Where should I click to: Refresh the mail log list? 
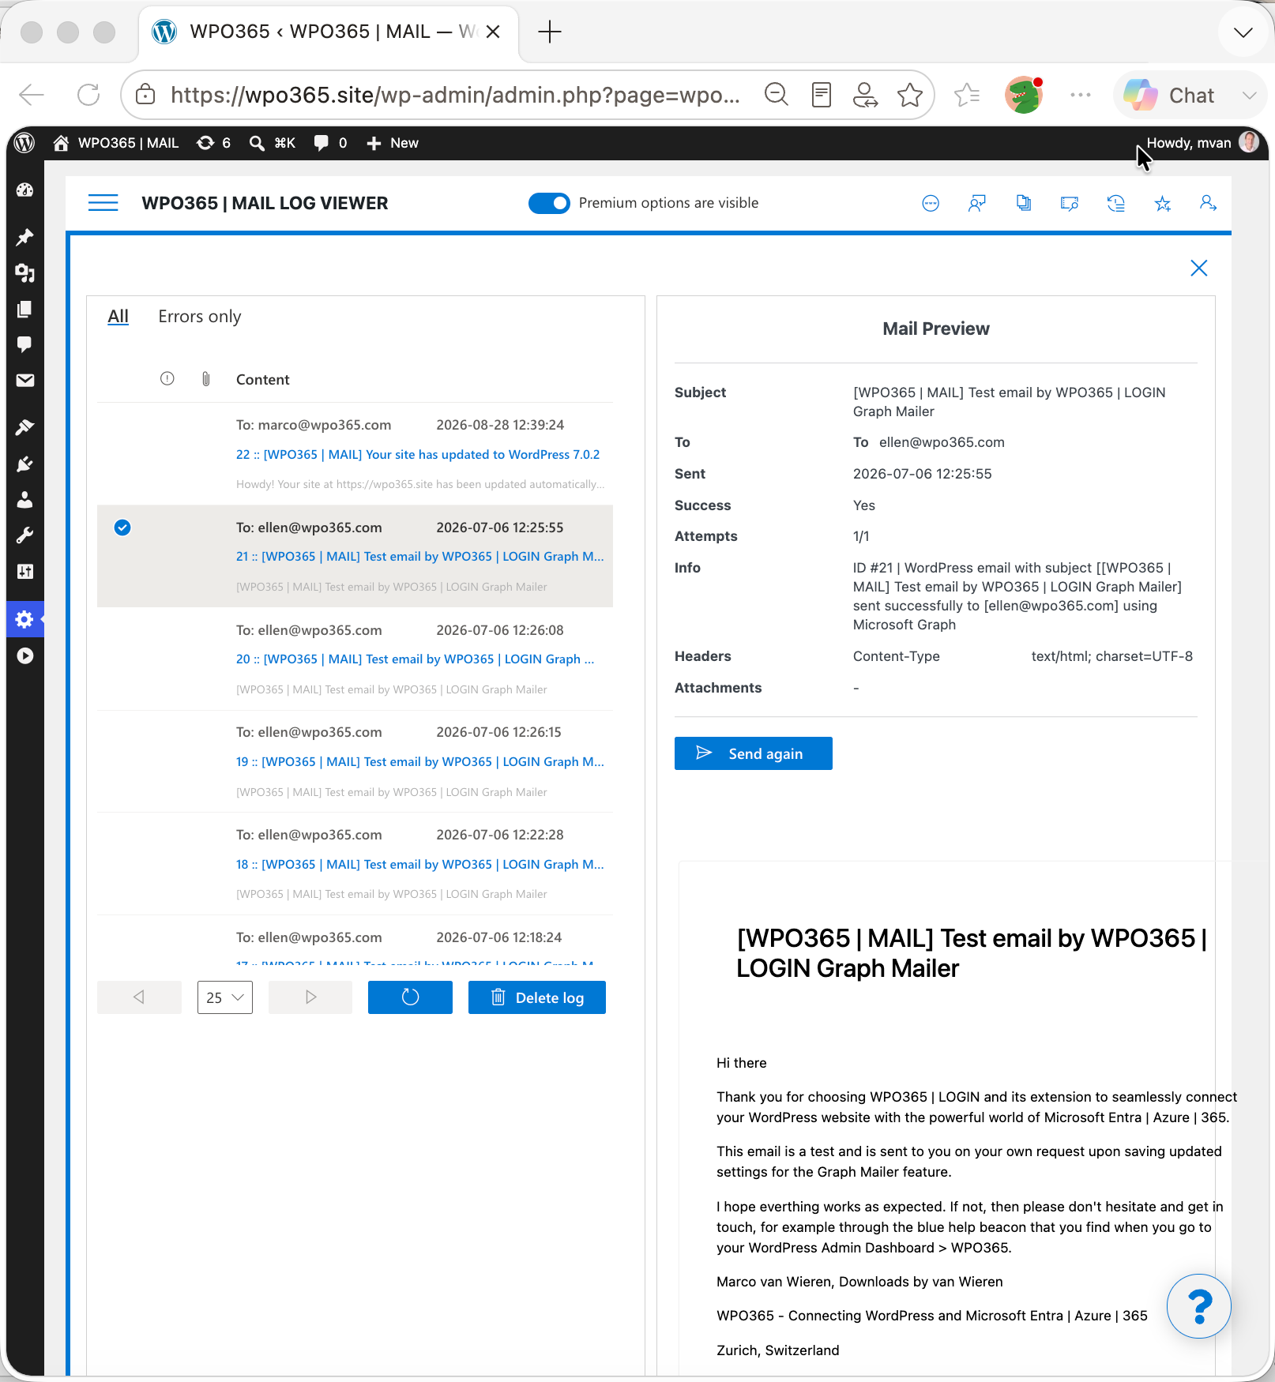[410, 997]
